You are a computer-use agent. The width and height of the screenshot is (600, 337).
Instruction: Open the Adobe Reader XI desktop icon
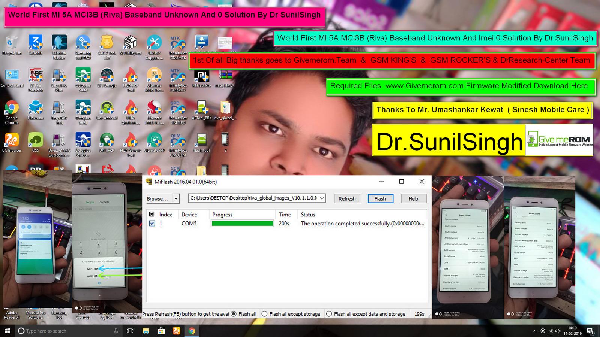click(x=12, y=315)
